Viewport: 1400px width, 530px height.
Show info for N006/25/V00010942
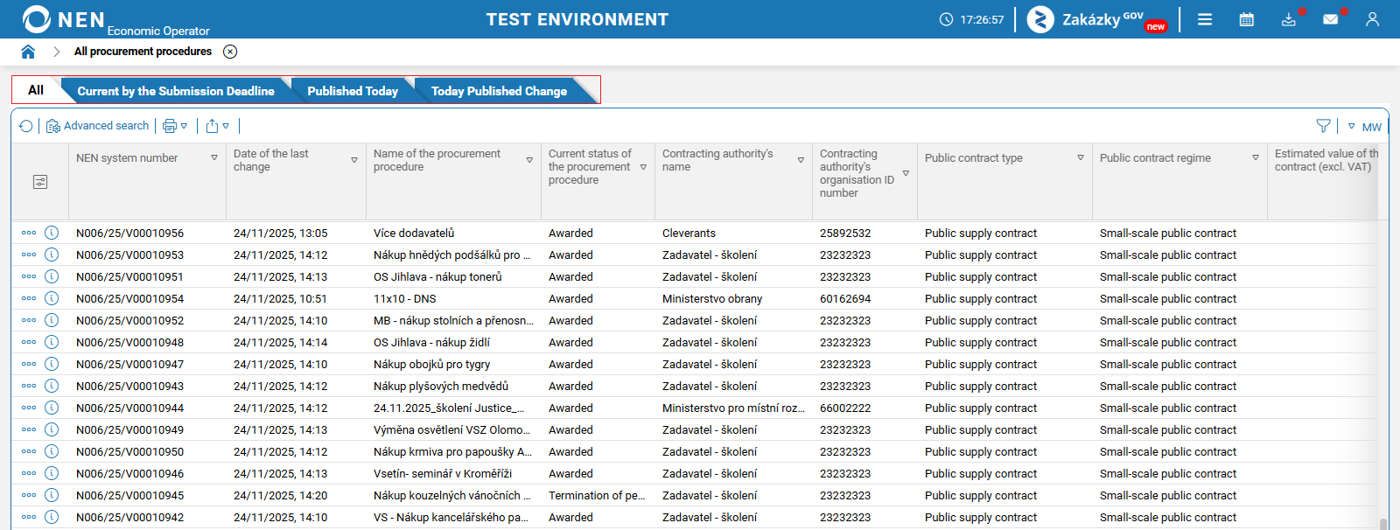pos(52,517)
